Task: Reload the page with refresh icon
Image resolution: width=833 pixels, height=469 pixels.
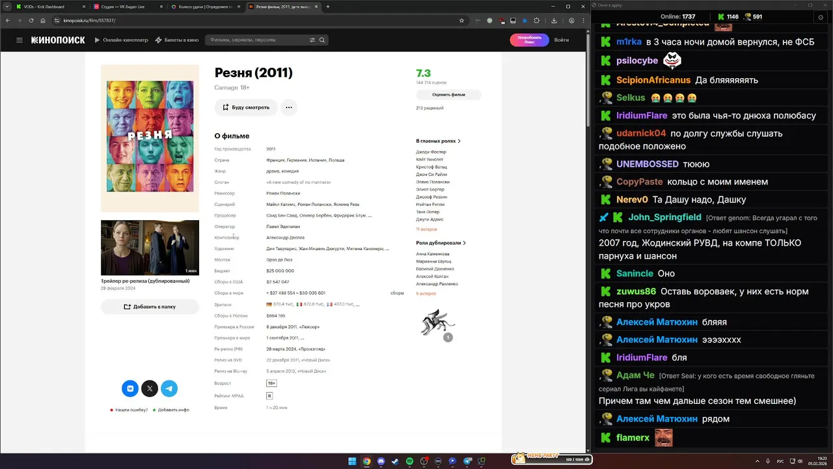Action: point(31,20)
